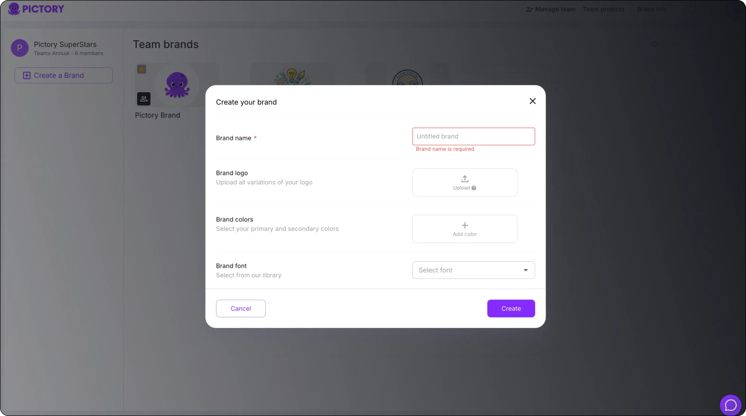The height and width of the screenshot is (416, 746).
Task: Click the team members icon on Pictory Brand
Action: pyautogui.click(x=144, y=99)
